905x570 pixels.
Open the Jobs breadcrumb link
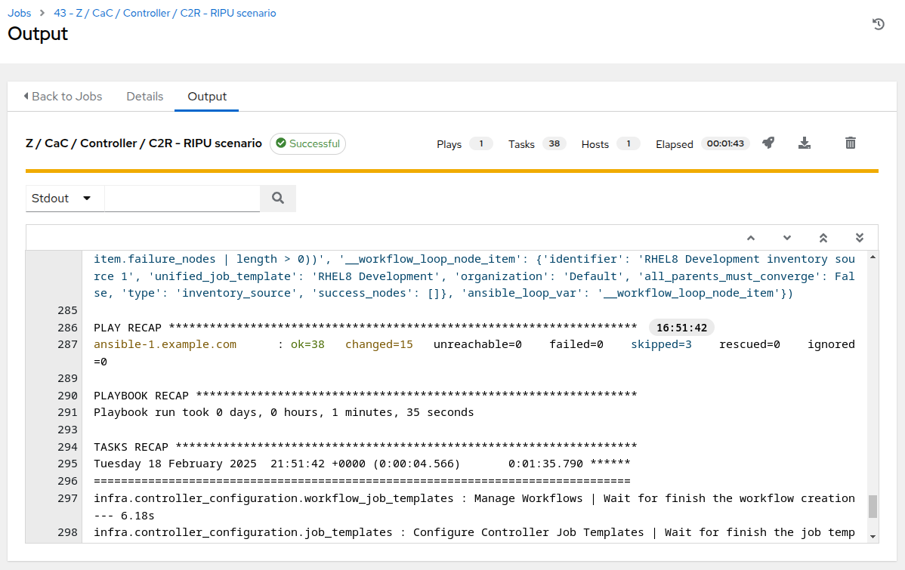(19, 13)
